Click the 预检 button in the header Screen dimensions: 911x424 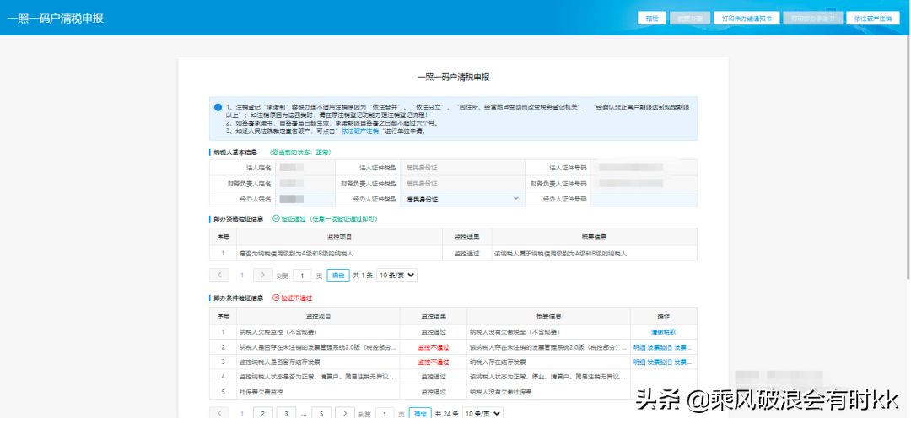tap(651, 18)
